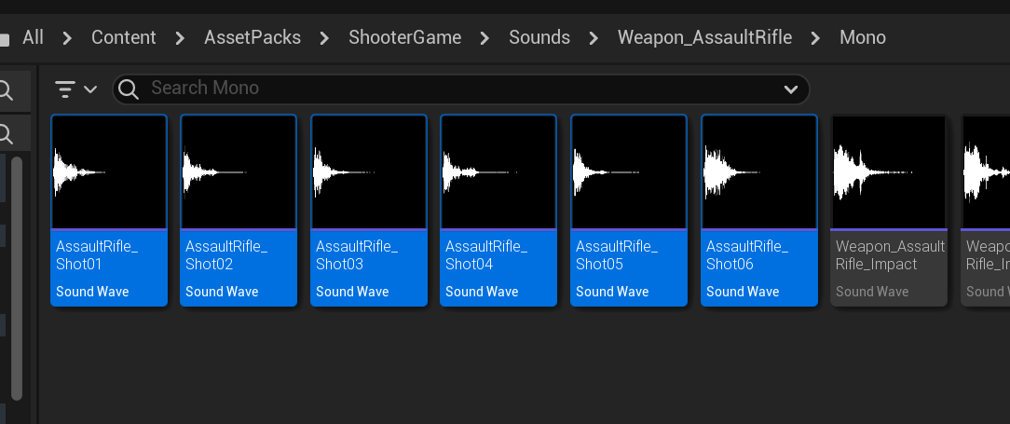
Task: Click the AssaultRifle_Shot04 name label
Action: coord(486,255)
